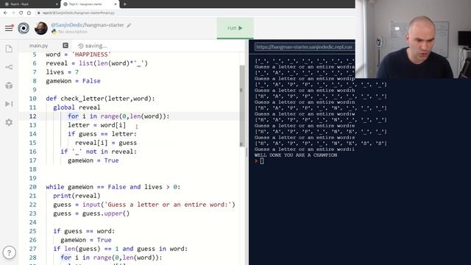Open the Files sidebar icon
This screenshot has width=471, height=265.
pos(9,49)
